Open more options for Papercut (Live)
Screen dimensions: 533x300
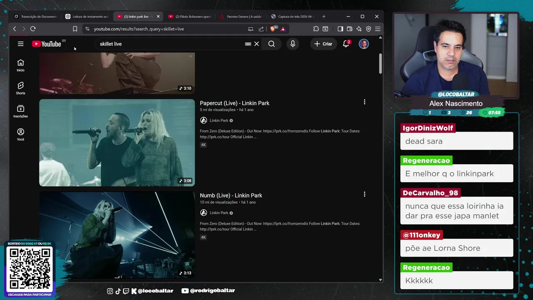point(364,102)
